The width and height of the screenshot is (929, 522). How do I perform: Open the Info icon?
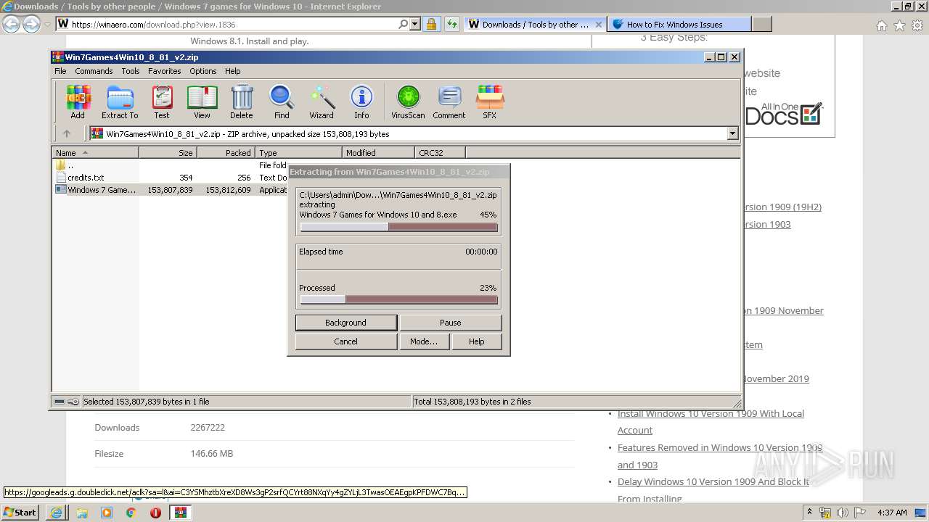[361, 101]
